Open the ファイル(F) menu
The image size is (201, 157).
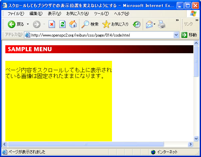pyautogui.click(x=16, y=14)
